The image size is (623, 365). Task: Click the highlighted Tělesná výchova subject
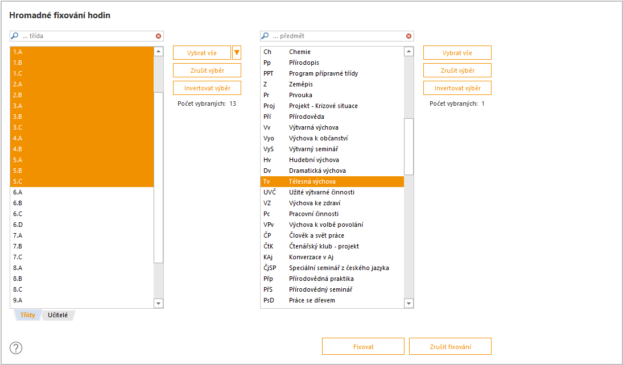click(333, 181)
